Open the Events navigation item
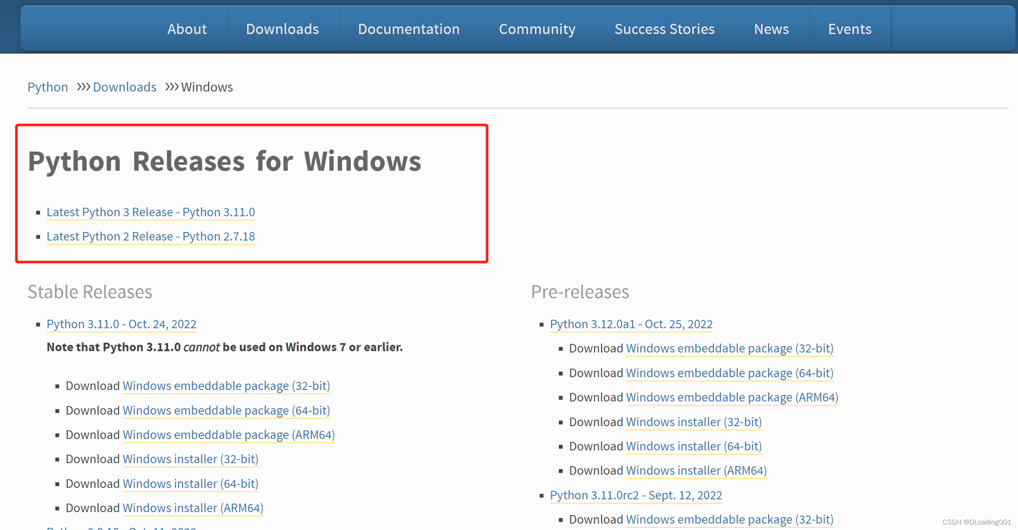Image resolution: width=1018 pixels, height=530 pixels. (x=849, y=29)
